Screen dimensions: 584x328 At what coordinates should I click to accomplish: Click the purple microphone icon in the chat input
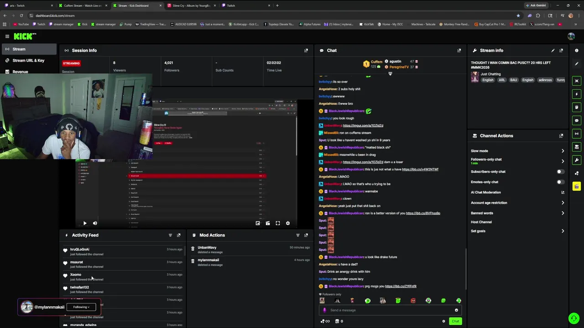coord(325,310)
